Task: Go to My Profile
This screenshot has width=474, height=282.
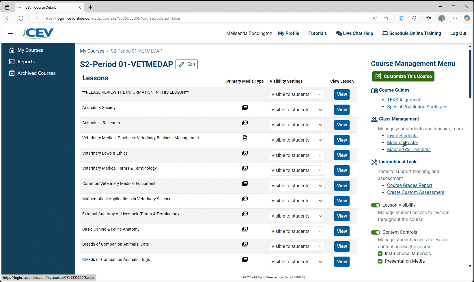Action: (288, 33)
